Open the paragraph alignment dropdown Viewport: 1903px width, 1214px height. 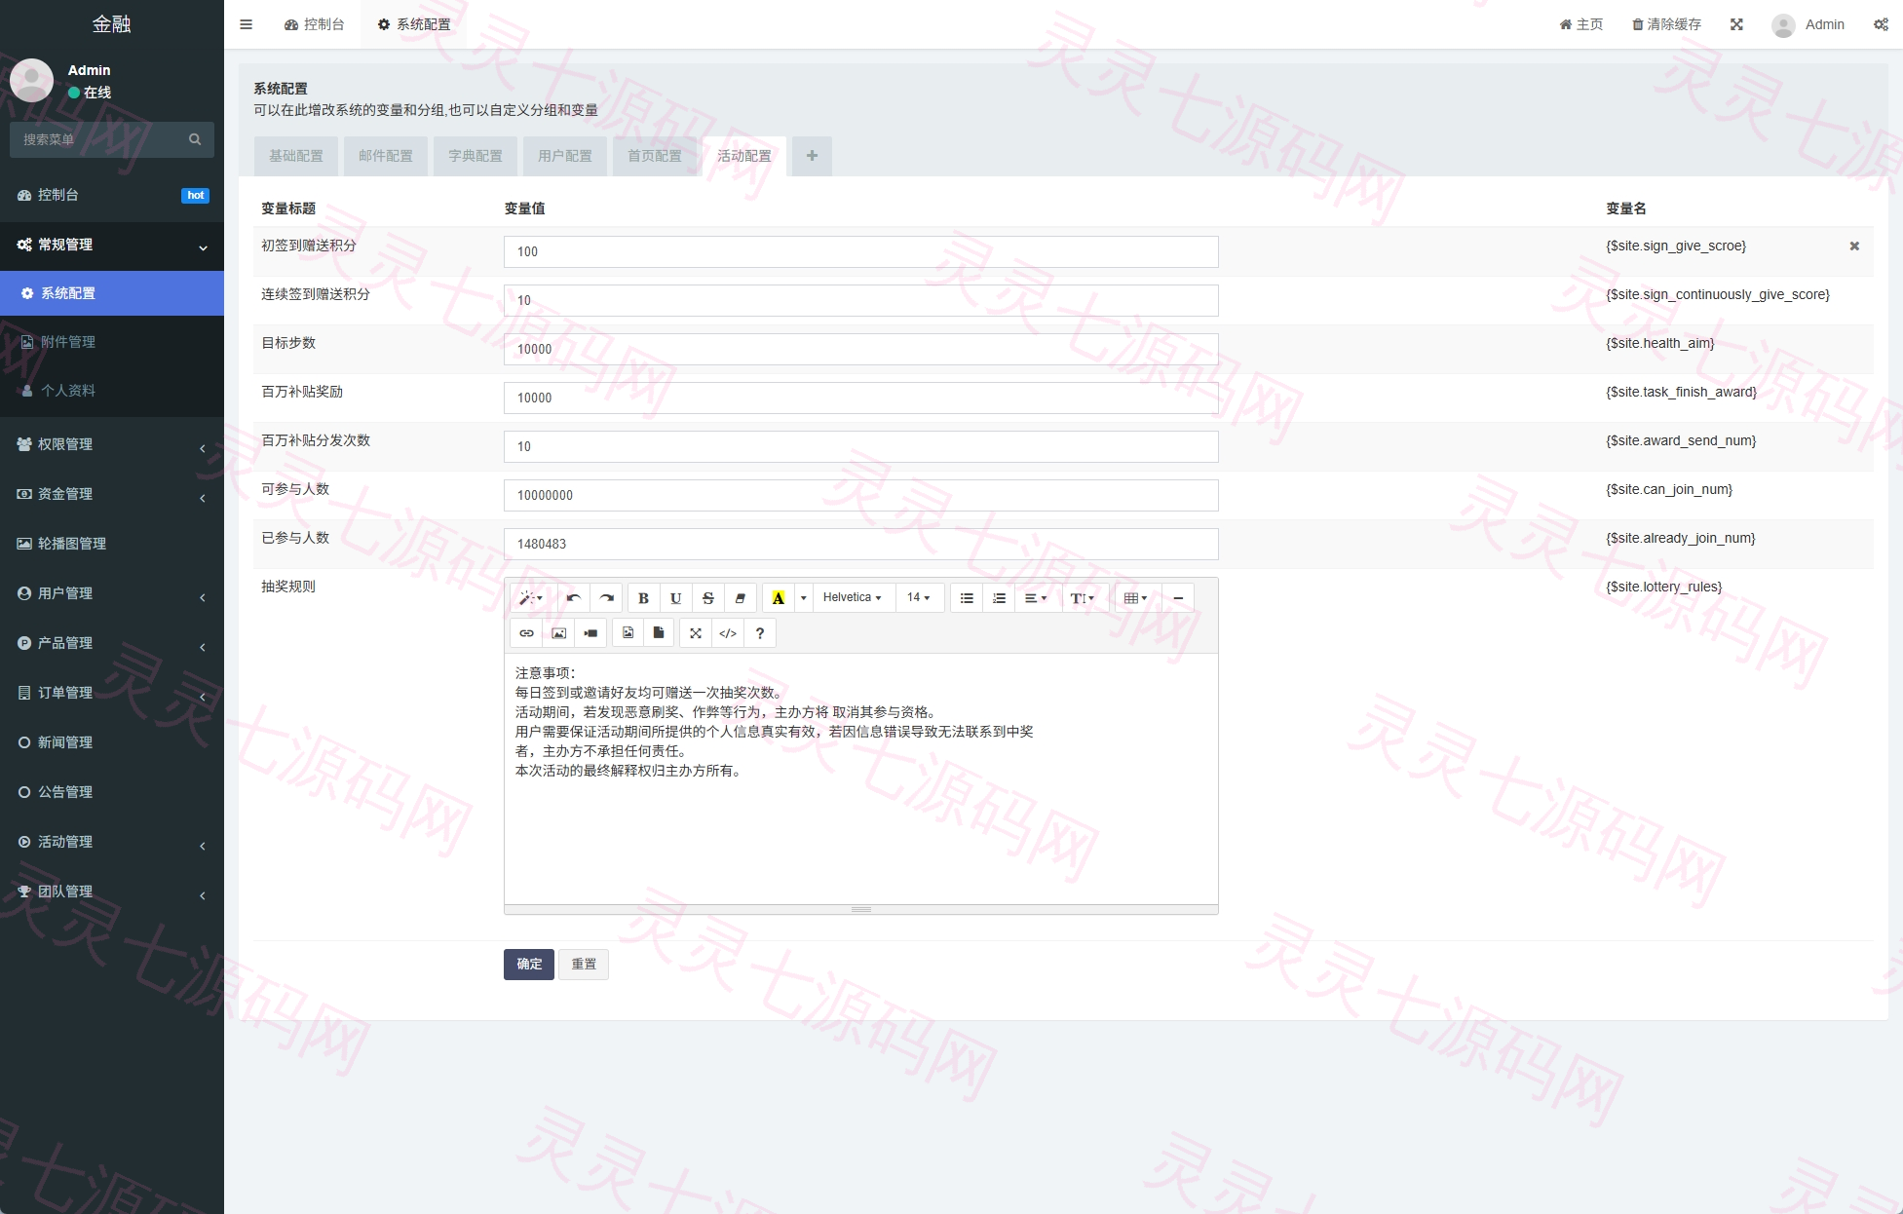(1036, 598)
